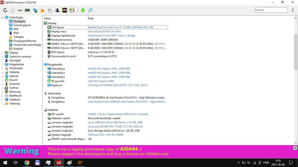Screen dimensions: 298x167
Task: Select Összegzés in the tree
Action: 19,21
